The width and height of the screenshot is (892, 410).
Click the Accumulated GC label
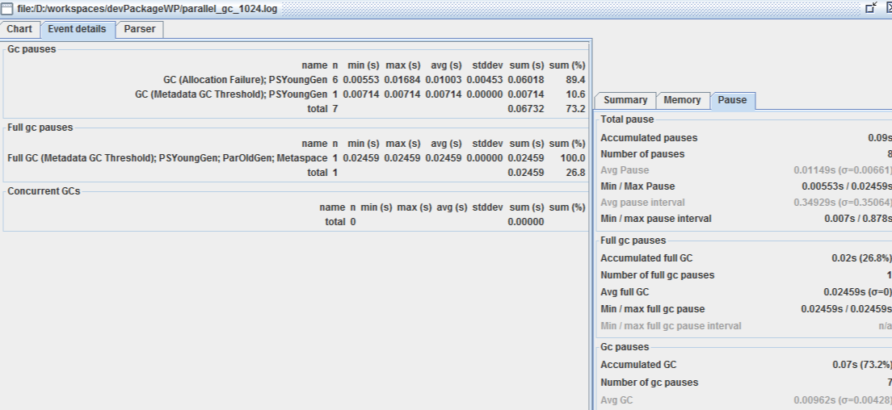point(638,365)
